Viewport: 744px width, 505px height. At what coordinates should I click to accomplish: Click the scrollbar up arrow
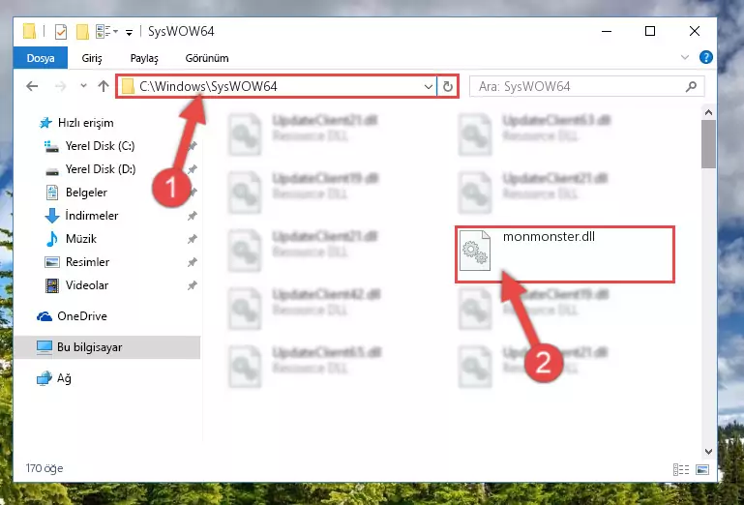(x=708, y=112)
